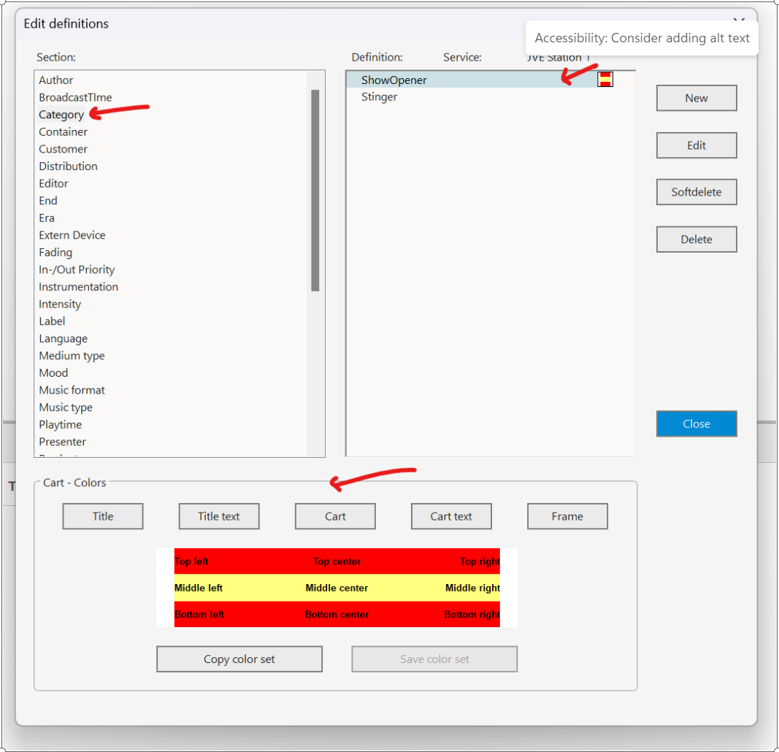This screenshot has height=752, width=779.
Task: Select the ShowOpener definition row
Action: pos(394,80)
